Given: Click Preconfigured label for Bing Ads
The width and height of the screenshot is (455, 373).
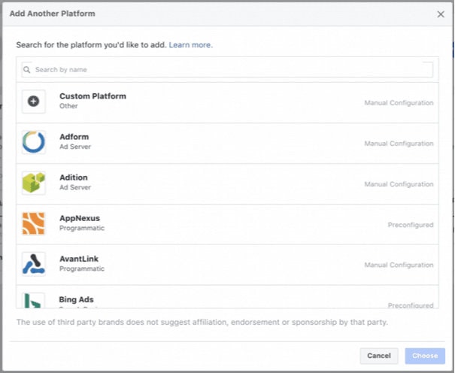Looking at the screenshot, I should pyautogui.click(x=411, y=305).
